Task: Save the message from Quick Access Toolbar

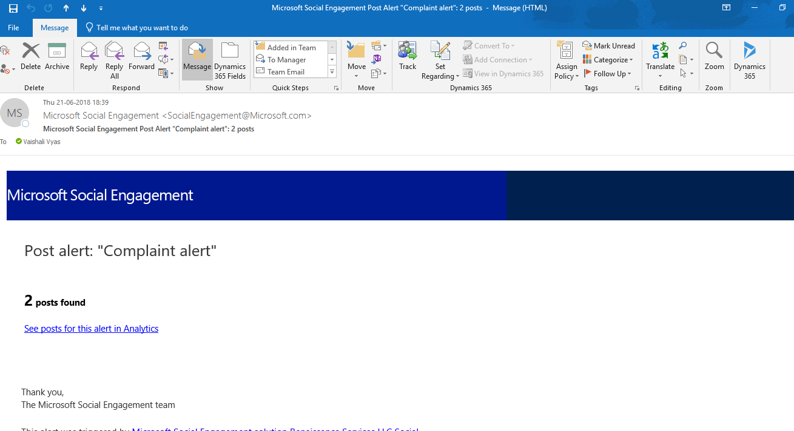Action: [x=13, y=8]
